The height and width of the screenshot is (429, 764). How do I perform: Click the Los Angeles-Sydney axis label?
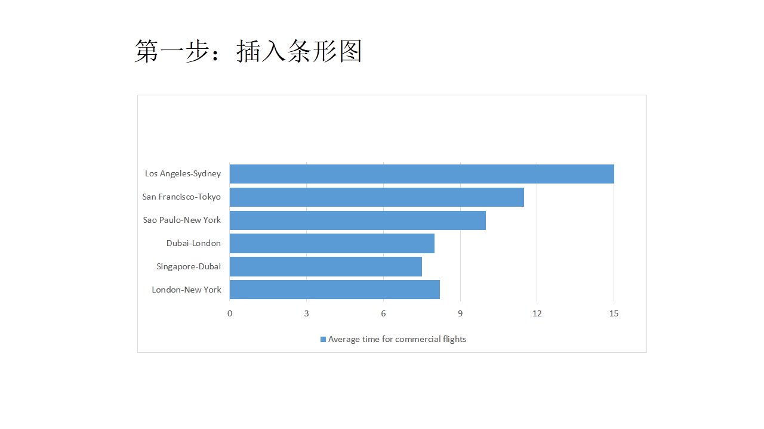(183, 174)
